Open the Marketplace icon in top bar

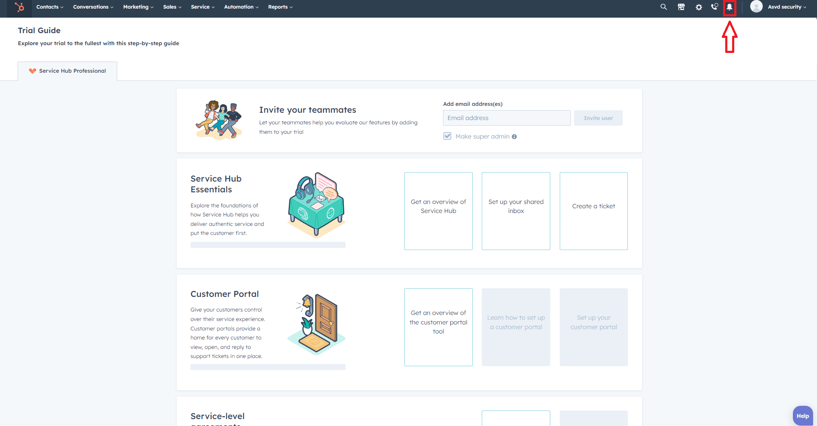(681, 7)
